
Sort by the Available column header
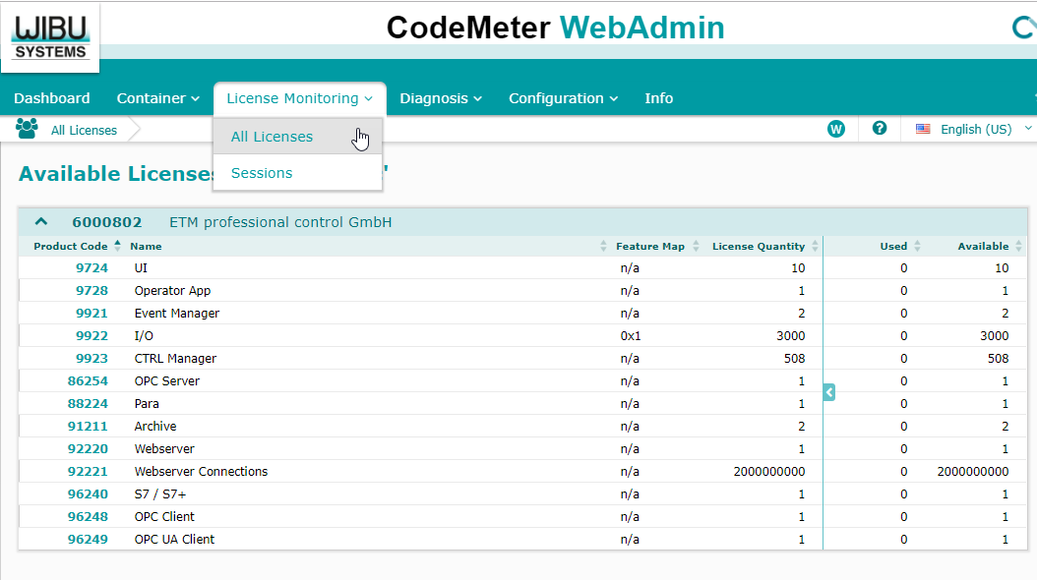point(983,246)
